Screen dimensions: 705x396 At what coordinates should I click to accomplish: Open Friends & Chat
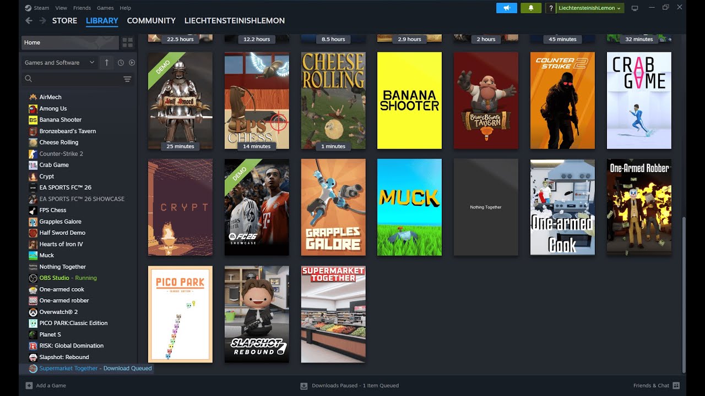(651, 386)
